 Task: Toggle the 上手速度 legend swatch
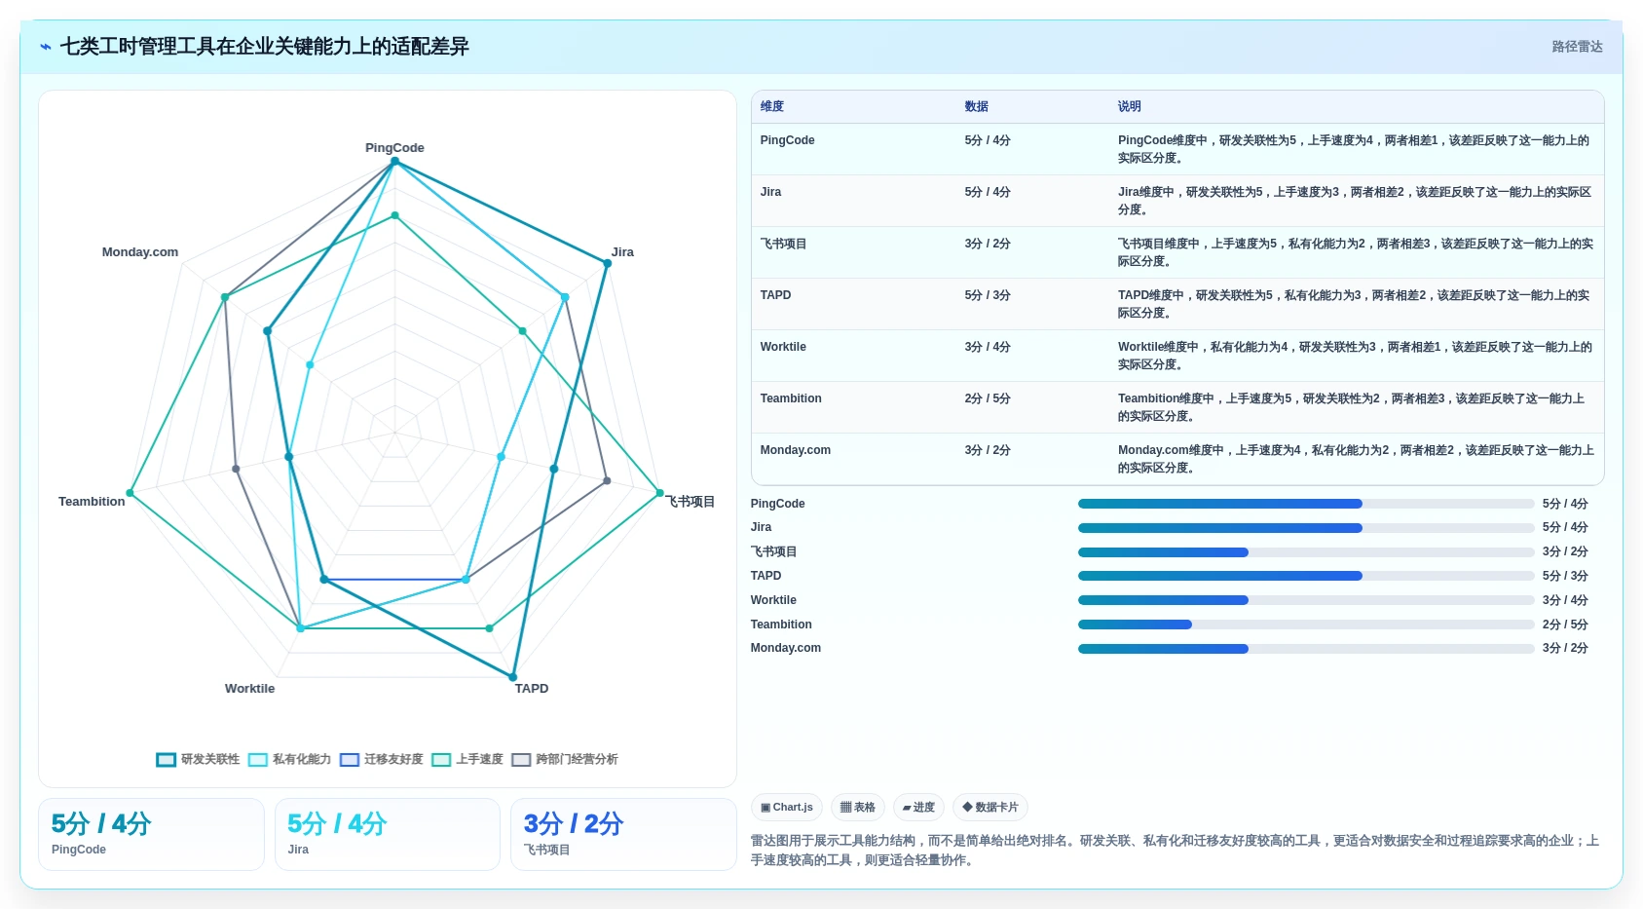point(441,760)
